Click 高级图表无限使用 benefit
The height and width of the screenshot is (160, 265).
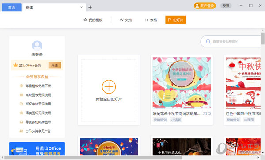(38, 95)
